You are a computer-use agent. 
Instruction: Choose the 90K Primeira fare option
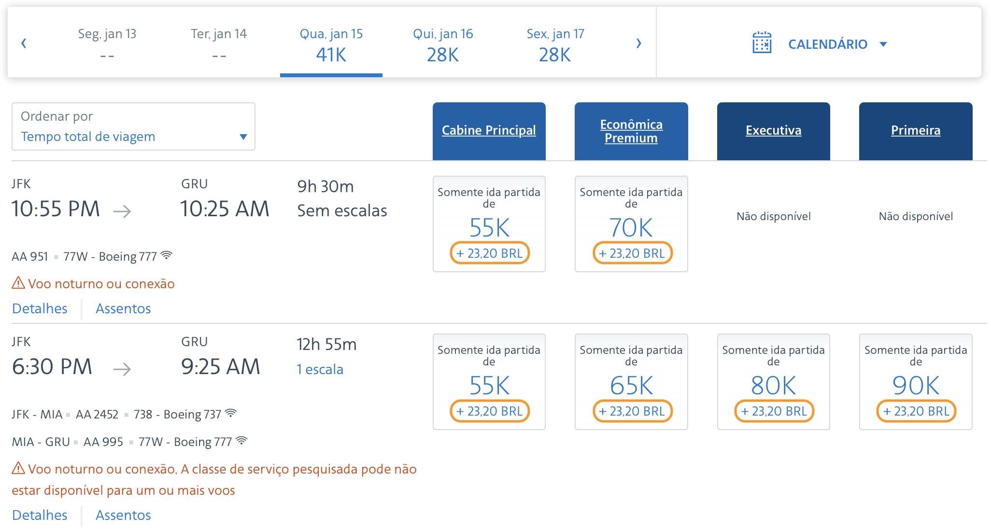[916, 382]
